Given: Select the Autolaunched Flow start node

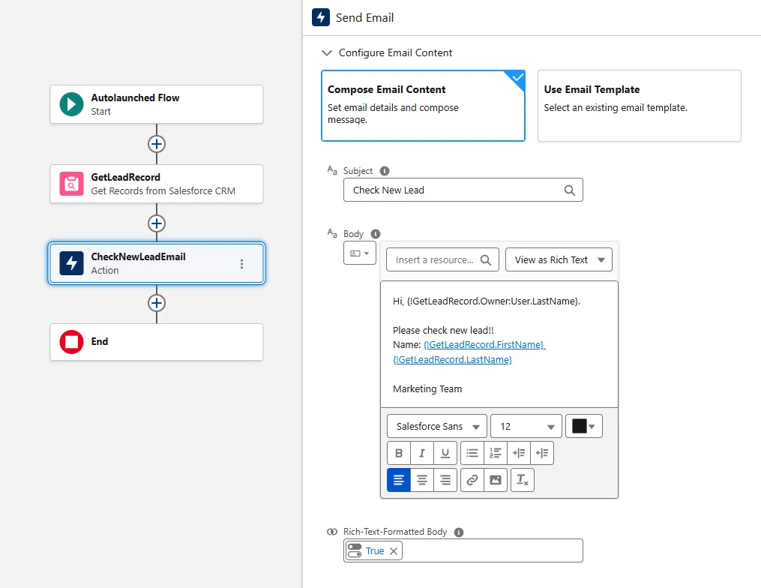Looking at the screenshot, I should [156, 104].
